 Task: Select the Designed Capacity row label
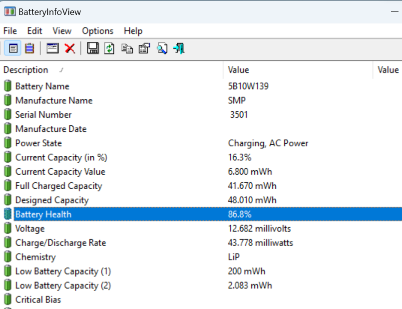(x=52, y=200)
